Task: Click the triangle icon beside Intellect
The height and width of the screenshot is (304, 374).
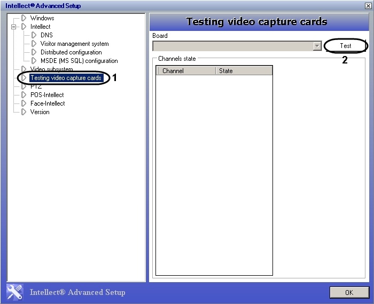Action: click(x=24, y=27)
